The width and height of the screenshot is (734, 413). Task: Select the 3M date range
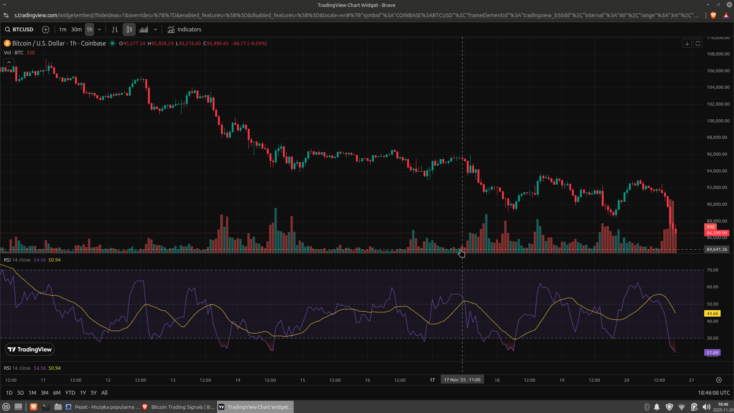(44, 393)
